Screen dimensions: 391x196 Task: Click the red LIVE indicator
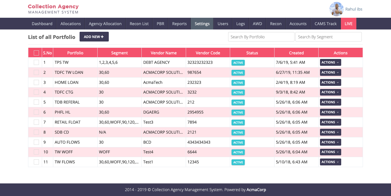[348, 24]
